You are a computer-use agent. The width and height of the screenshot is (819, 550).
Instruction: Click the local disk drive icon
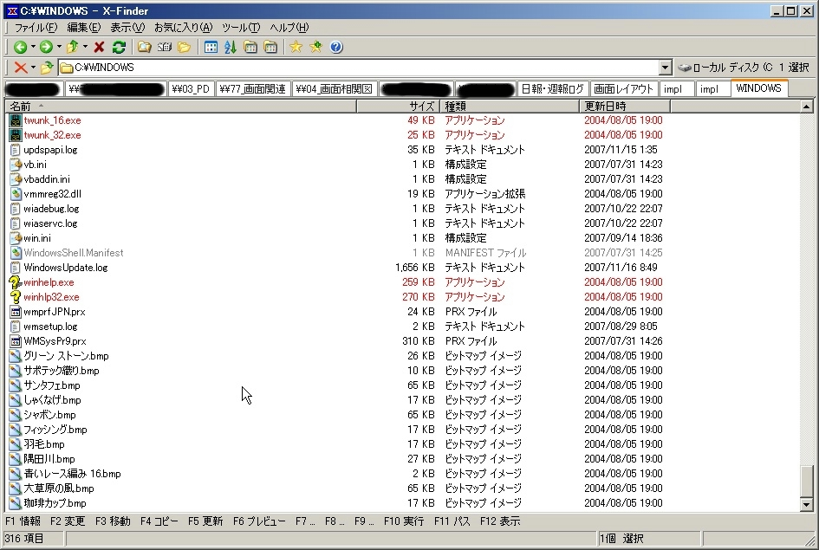(685, 68)
